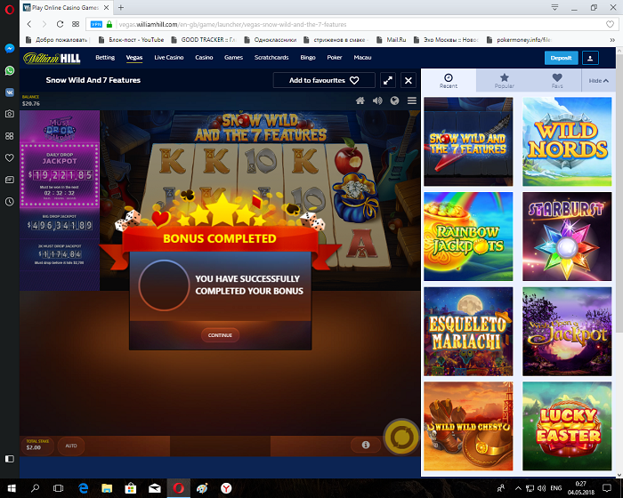Open the Mail.Ru bookmark
The width and height of the screenshot is (623, 498).
[392, 40]
